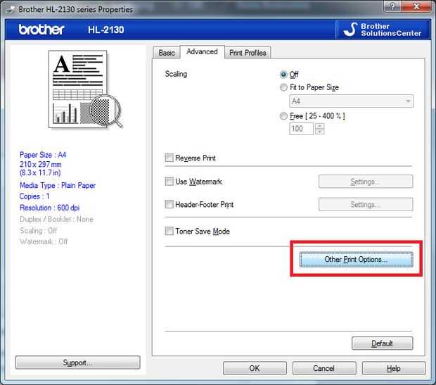Image resolution: width=436 pixels, height=385 pixels.
Task: Click Scaling : Off summary text
Action: [x=39, y=230]
